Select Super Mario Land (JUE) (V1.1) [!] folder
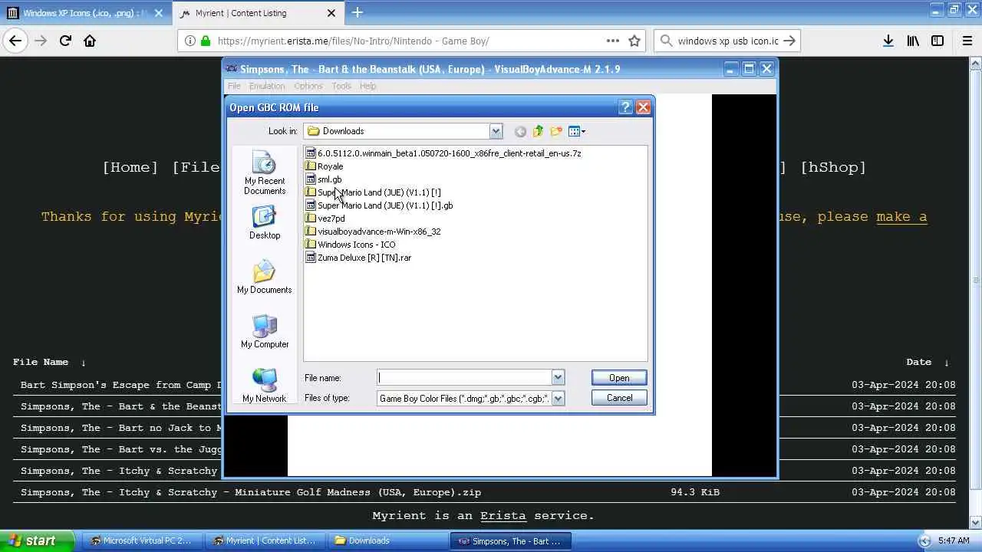The height and width of the screenshot is (552, 982). coord(373,192)
